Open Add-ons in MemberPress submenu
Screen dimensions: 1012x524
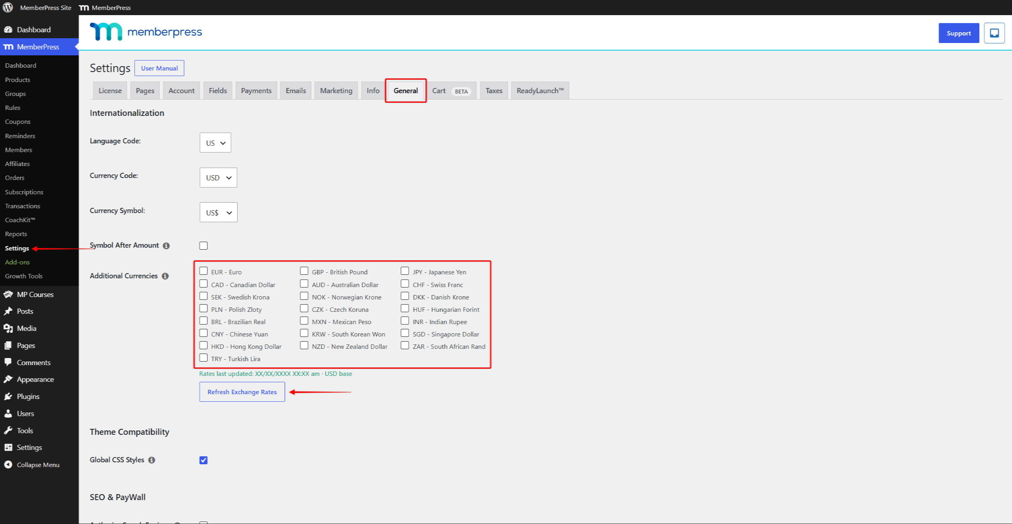click(18, 262)
